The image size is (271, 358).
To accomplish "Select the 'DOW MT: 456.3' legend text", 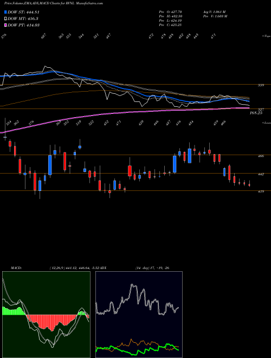I will pos(23,19).
